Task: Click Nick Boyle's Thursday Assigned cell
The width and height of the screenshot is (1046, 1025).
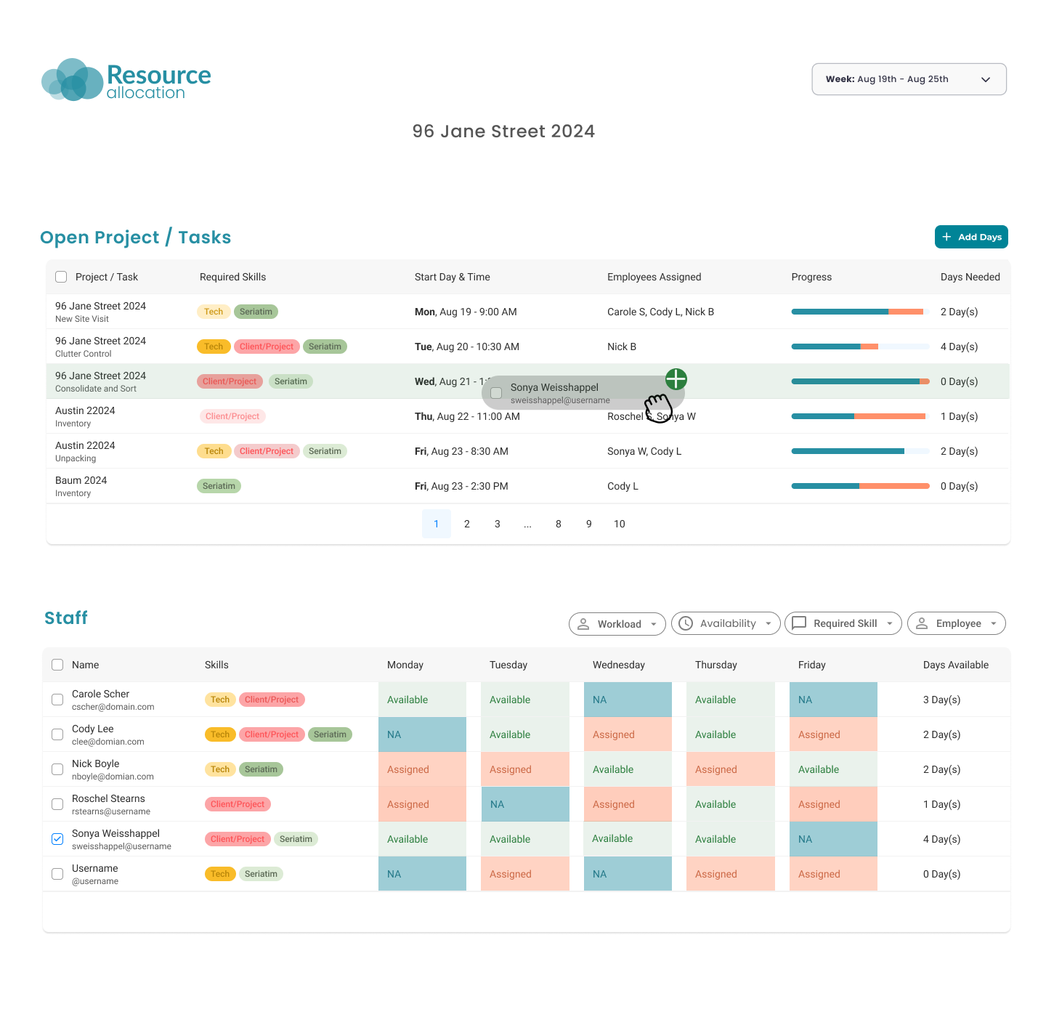Action: 731,769
